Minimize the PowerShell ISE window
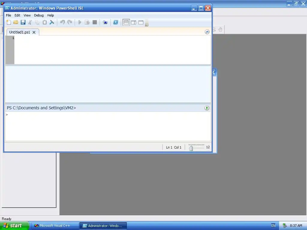This screenshot has width=307, height=230. point(194,8)
